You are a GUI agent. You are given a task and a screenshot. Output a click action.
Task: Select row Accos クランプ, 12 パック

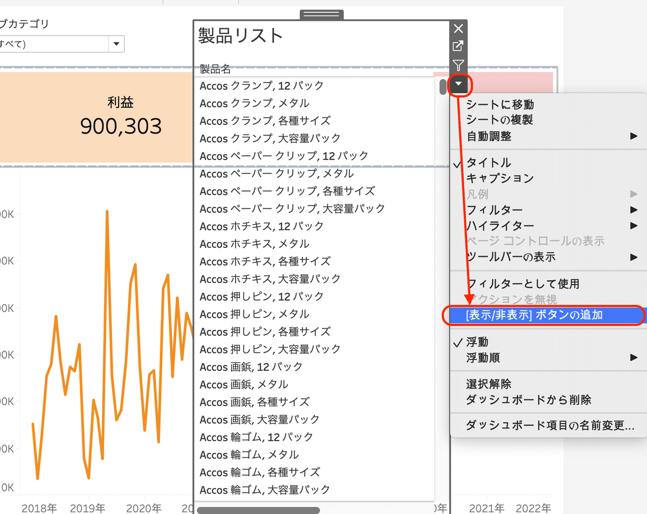click(261, 85)
